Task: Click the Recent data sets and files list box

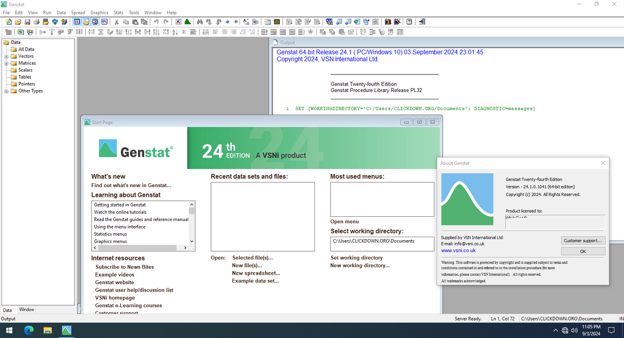Action: (263, 217)
